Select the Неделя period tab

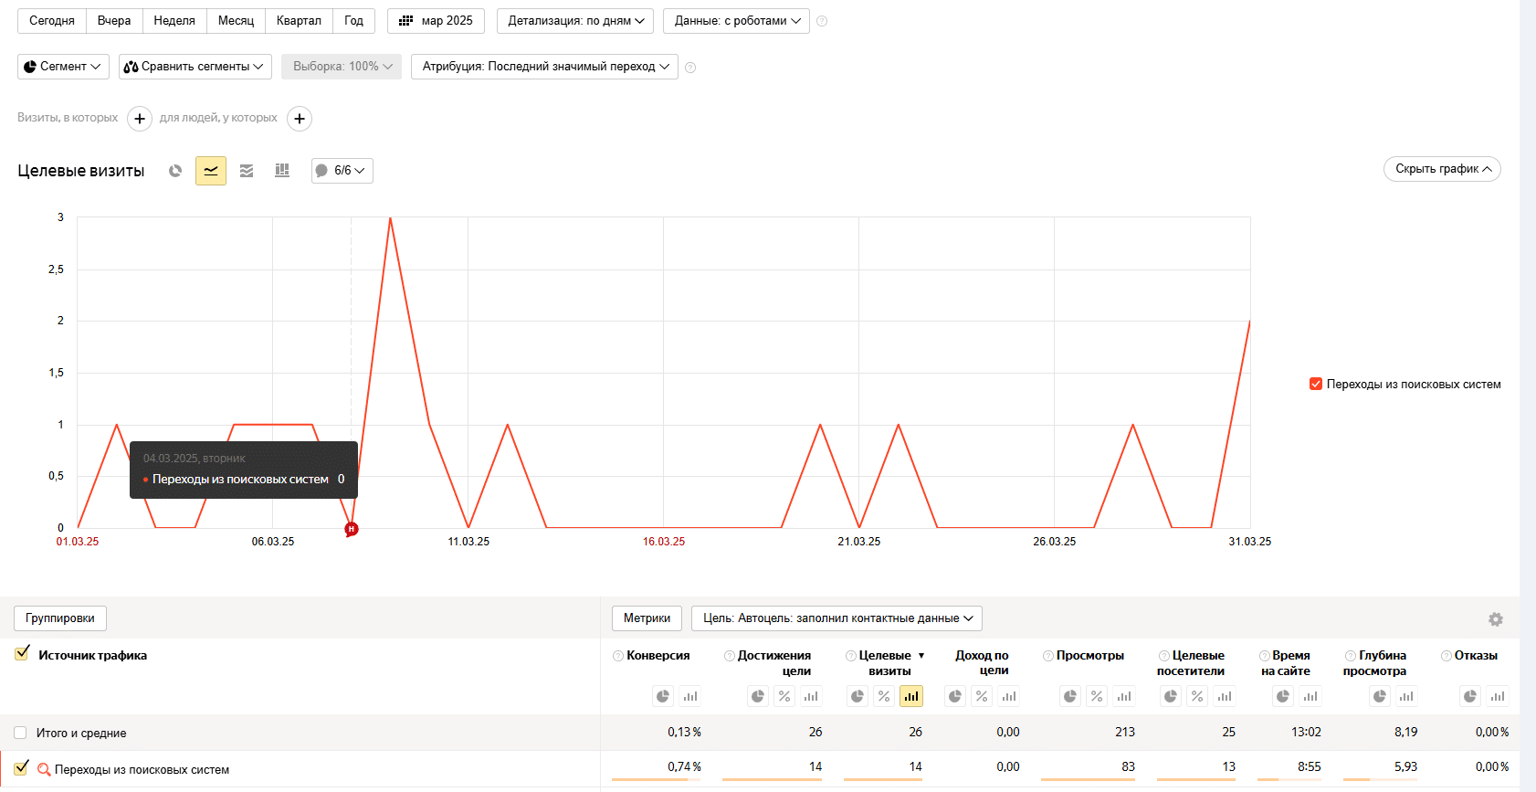coord(174,21)
